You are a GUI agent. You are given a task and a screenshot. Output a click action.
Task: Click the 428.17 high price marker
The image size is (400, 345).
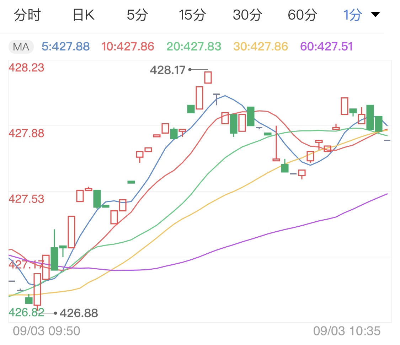[167, 70]
